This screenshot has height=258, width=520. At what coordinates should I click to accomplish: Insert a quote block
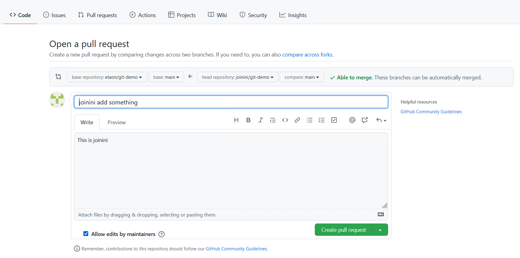273,120
